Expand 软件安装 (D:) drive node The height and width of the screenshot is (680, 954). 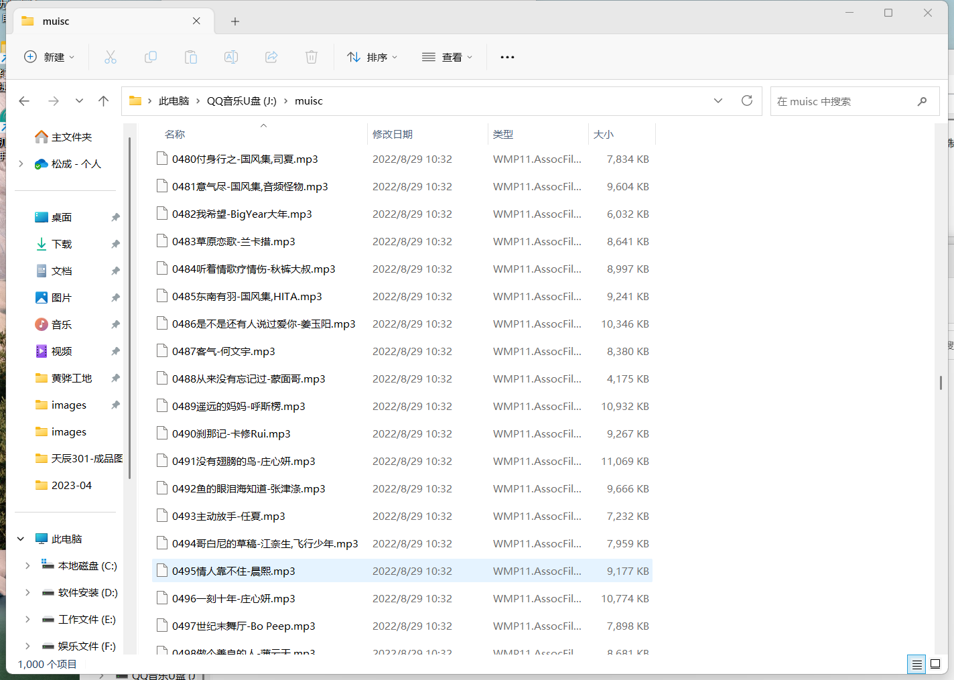point(27,592)
